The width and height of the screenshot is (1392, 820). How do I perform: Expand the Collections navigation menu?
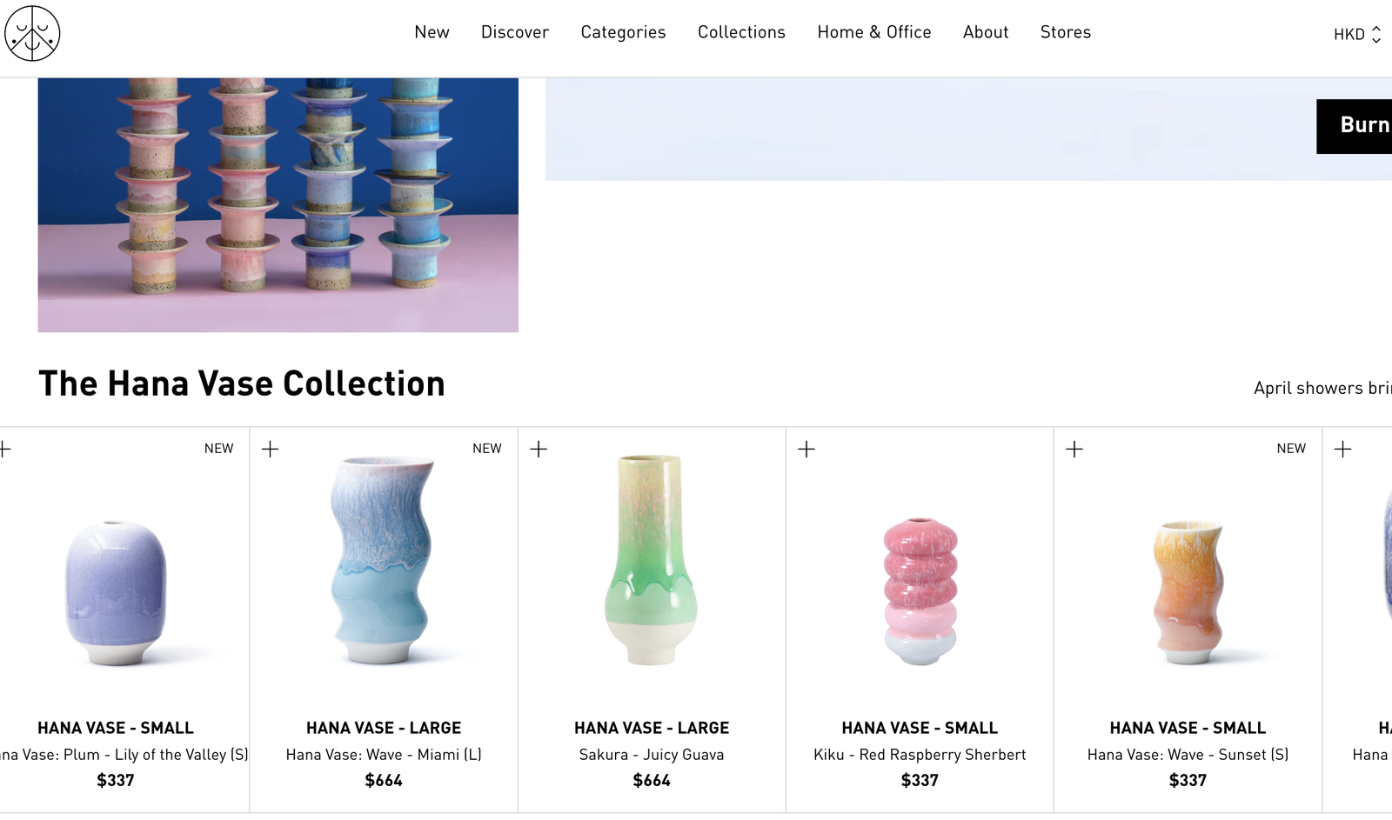(741, 32)
